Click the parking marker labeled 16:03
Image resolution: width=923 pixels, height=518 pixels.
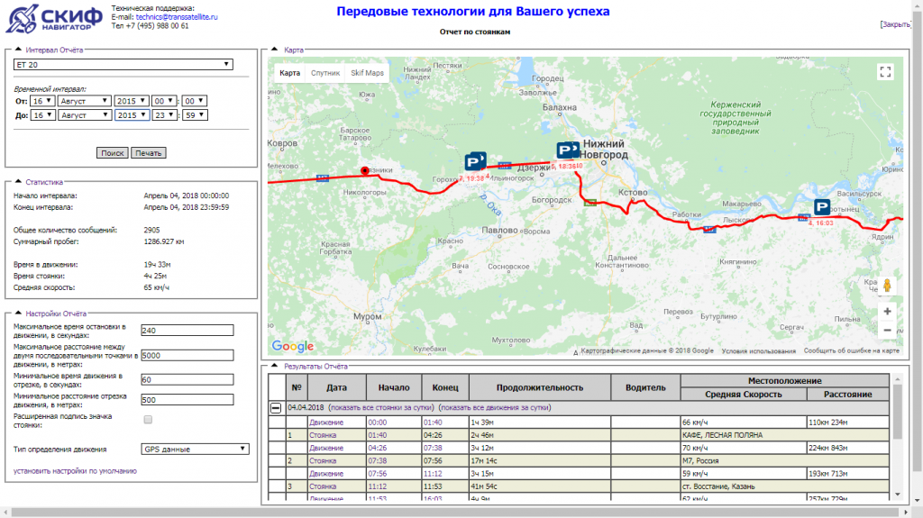tap(822, 207)
